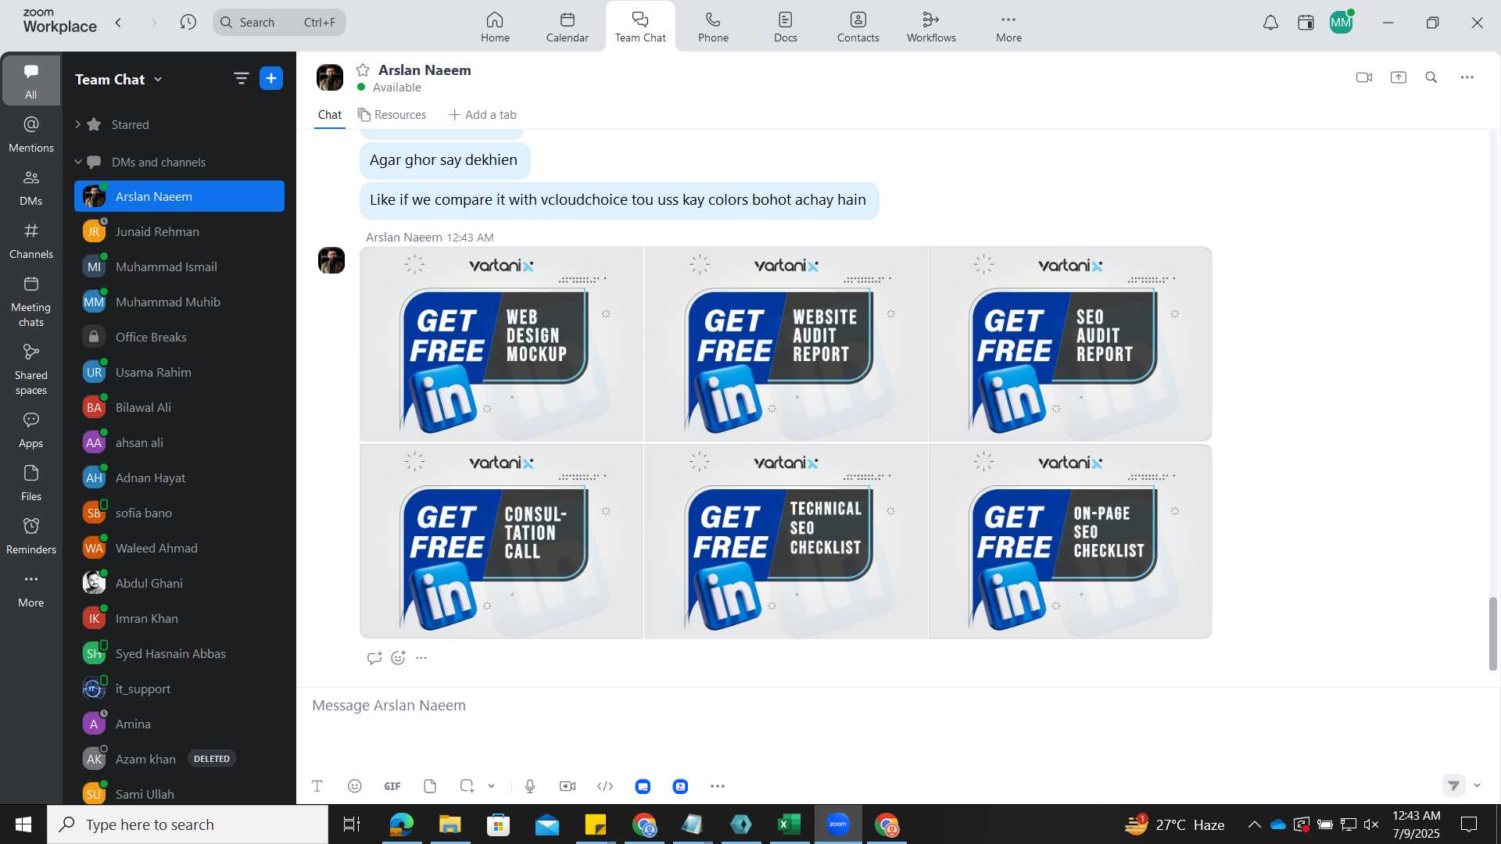The width and height of the screenshot is (1501, 844).
Task: Select Mentions in the left sidebar
Action: coord(31,134)
